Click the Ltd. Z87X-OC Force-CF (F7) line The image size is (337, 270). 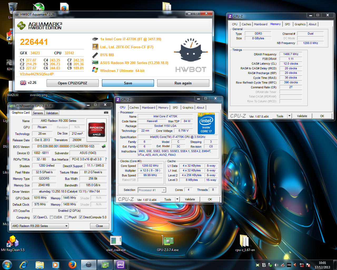(127, 47)
